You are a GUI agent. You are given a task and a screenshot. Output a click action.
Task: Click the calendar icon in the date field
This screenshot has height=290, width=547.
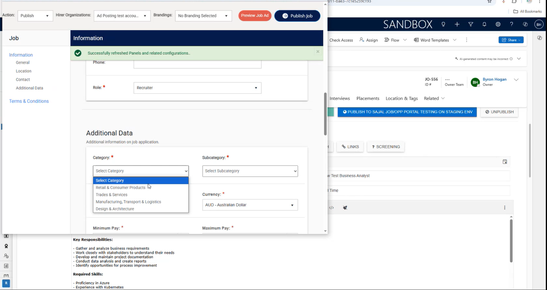point(505,162)
